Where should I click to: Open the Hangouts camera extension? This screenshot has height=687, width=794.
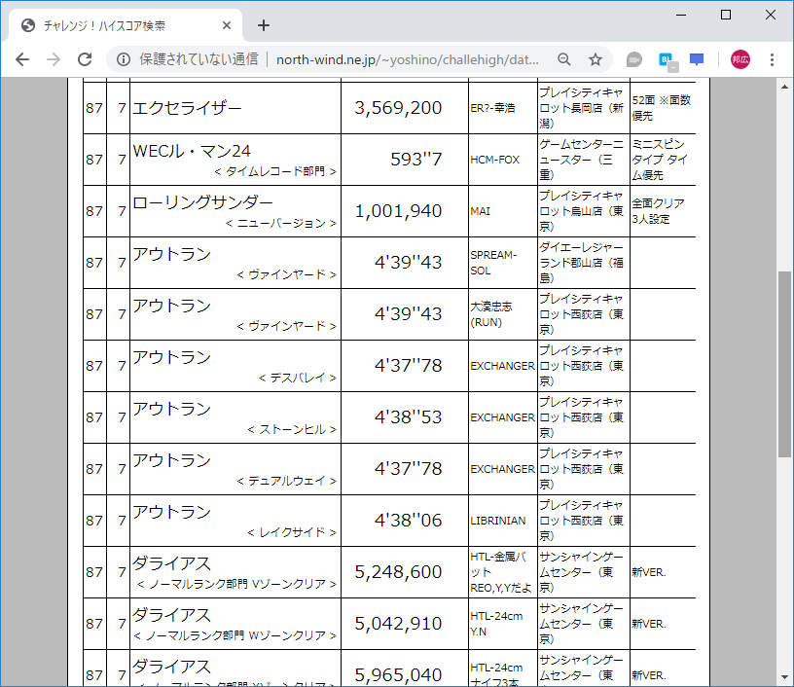click(x=633, y=59)
